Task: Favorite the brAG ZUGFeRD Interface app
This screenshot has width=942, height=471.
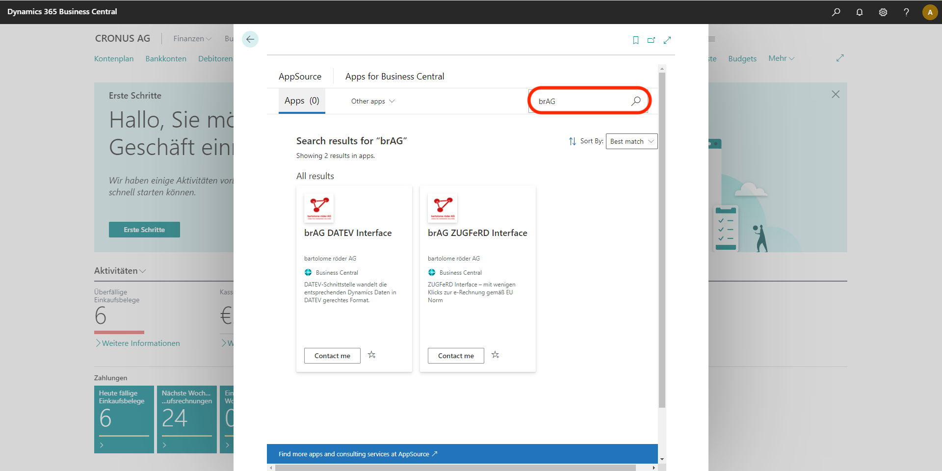Action: coord(496,355)
